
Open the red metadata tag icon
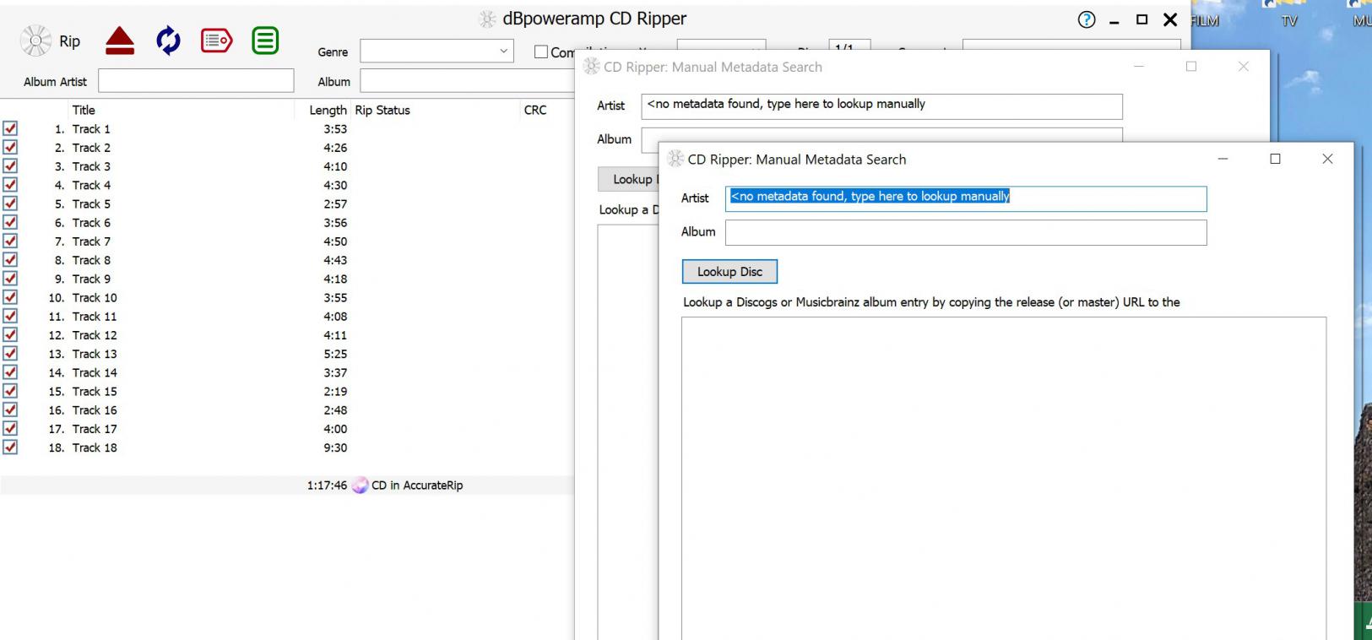[216, 41]
